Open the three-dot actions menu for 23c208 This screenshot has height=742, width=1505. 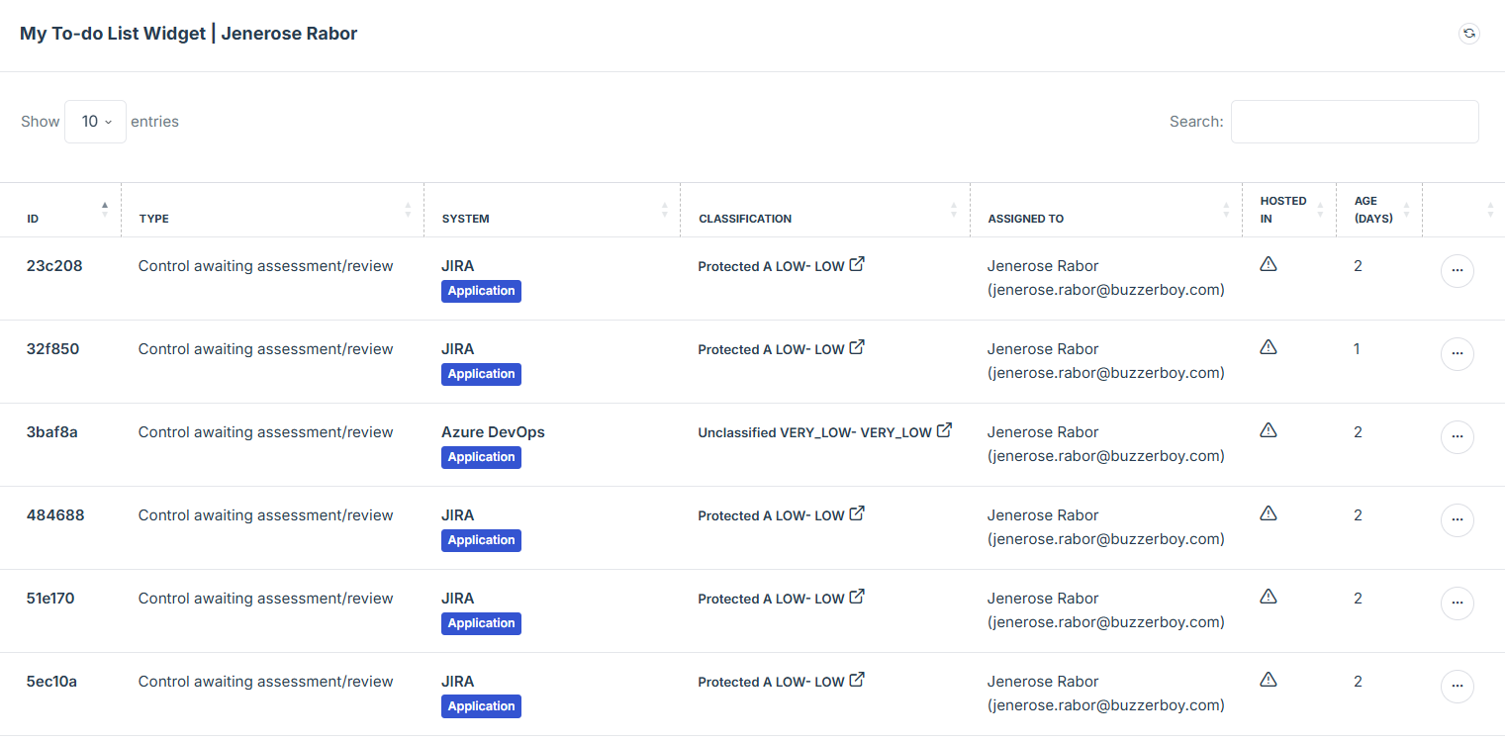click(1457, 271)
